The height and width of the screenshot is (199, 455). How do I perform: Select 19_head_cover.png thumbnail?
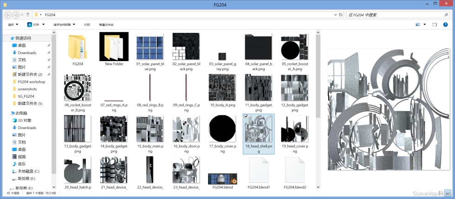(x=294, y=129)
